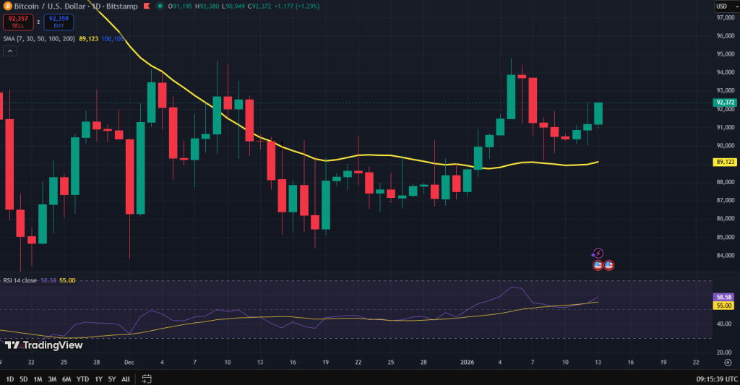Click the 84,000 price axis label
This screenshot has height=385, width=740.
(726, 255)
